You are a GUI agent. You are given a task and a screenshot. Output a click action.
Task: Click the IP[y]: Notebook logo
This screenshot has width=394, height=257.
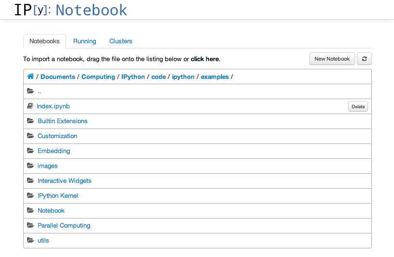pyautogui.click(x=71, y=10)
